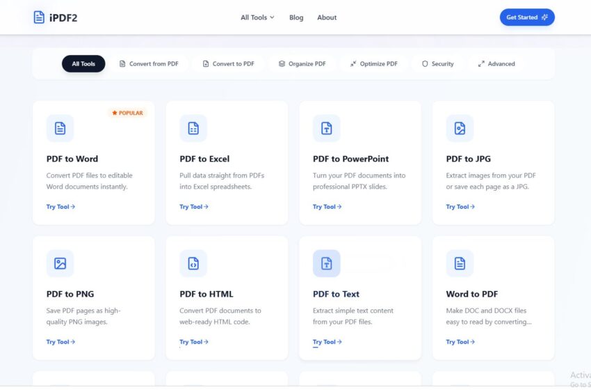Click Try Tool under PDF to Text
This screenshot has width=591, height=390.
coord(327,342)
